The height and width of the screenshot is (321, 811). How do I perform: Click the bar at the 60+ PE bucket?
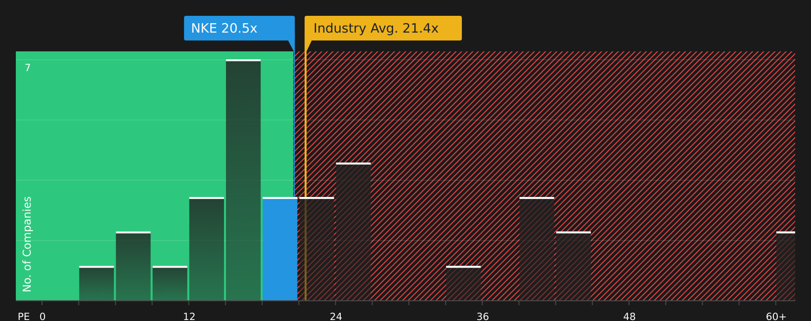tap(786, 266)
